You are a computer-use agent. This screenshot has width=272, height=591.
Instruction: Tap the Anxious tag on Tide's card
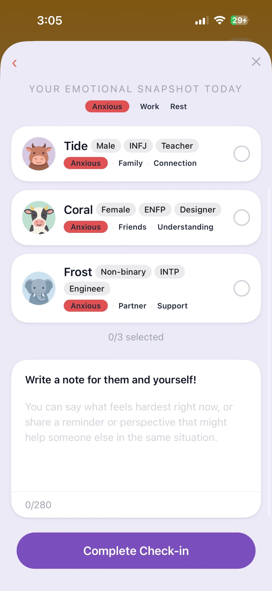click(x=86, y=163)
